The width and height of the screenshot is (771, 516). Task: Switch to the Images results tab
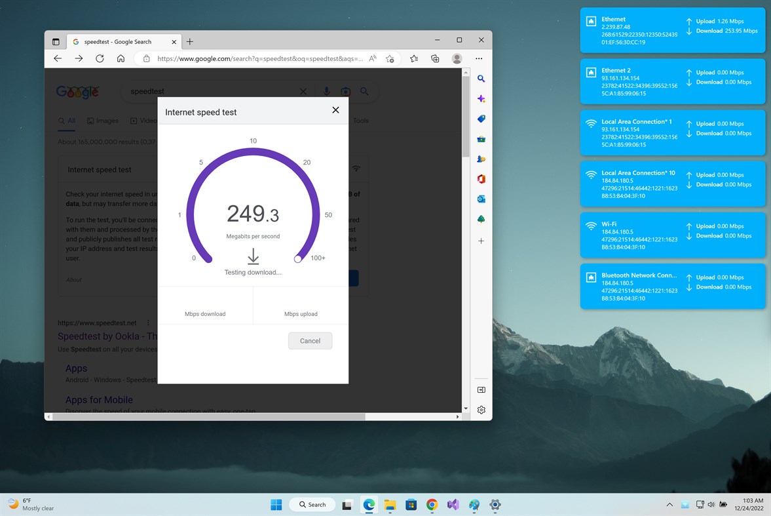[x=103, y=121]
